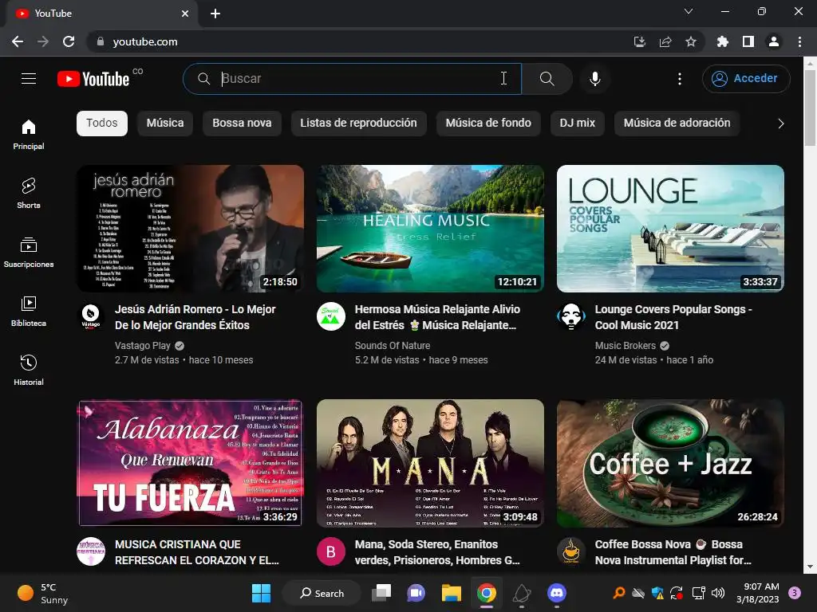The height and width of the screenshot is (612, 817).
Task: Install YouTube app via address bar icon
Action: 639,41
